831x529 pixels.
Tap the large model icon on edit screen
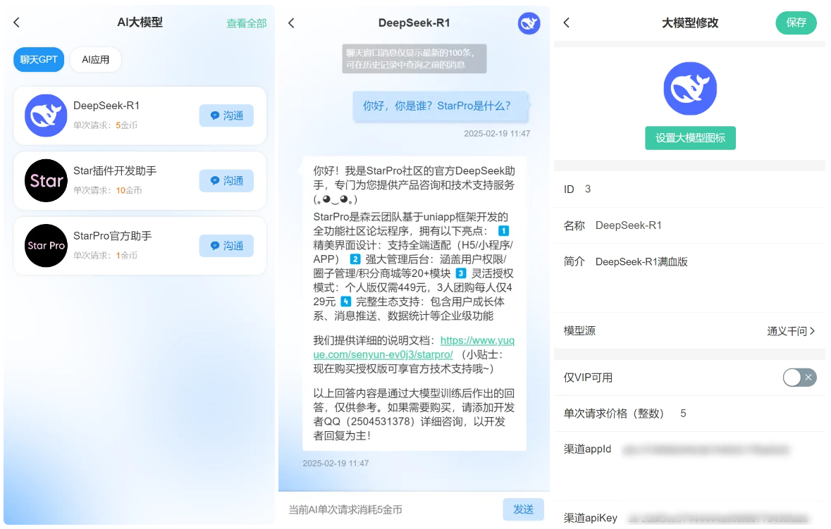tap(690, 89)
